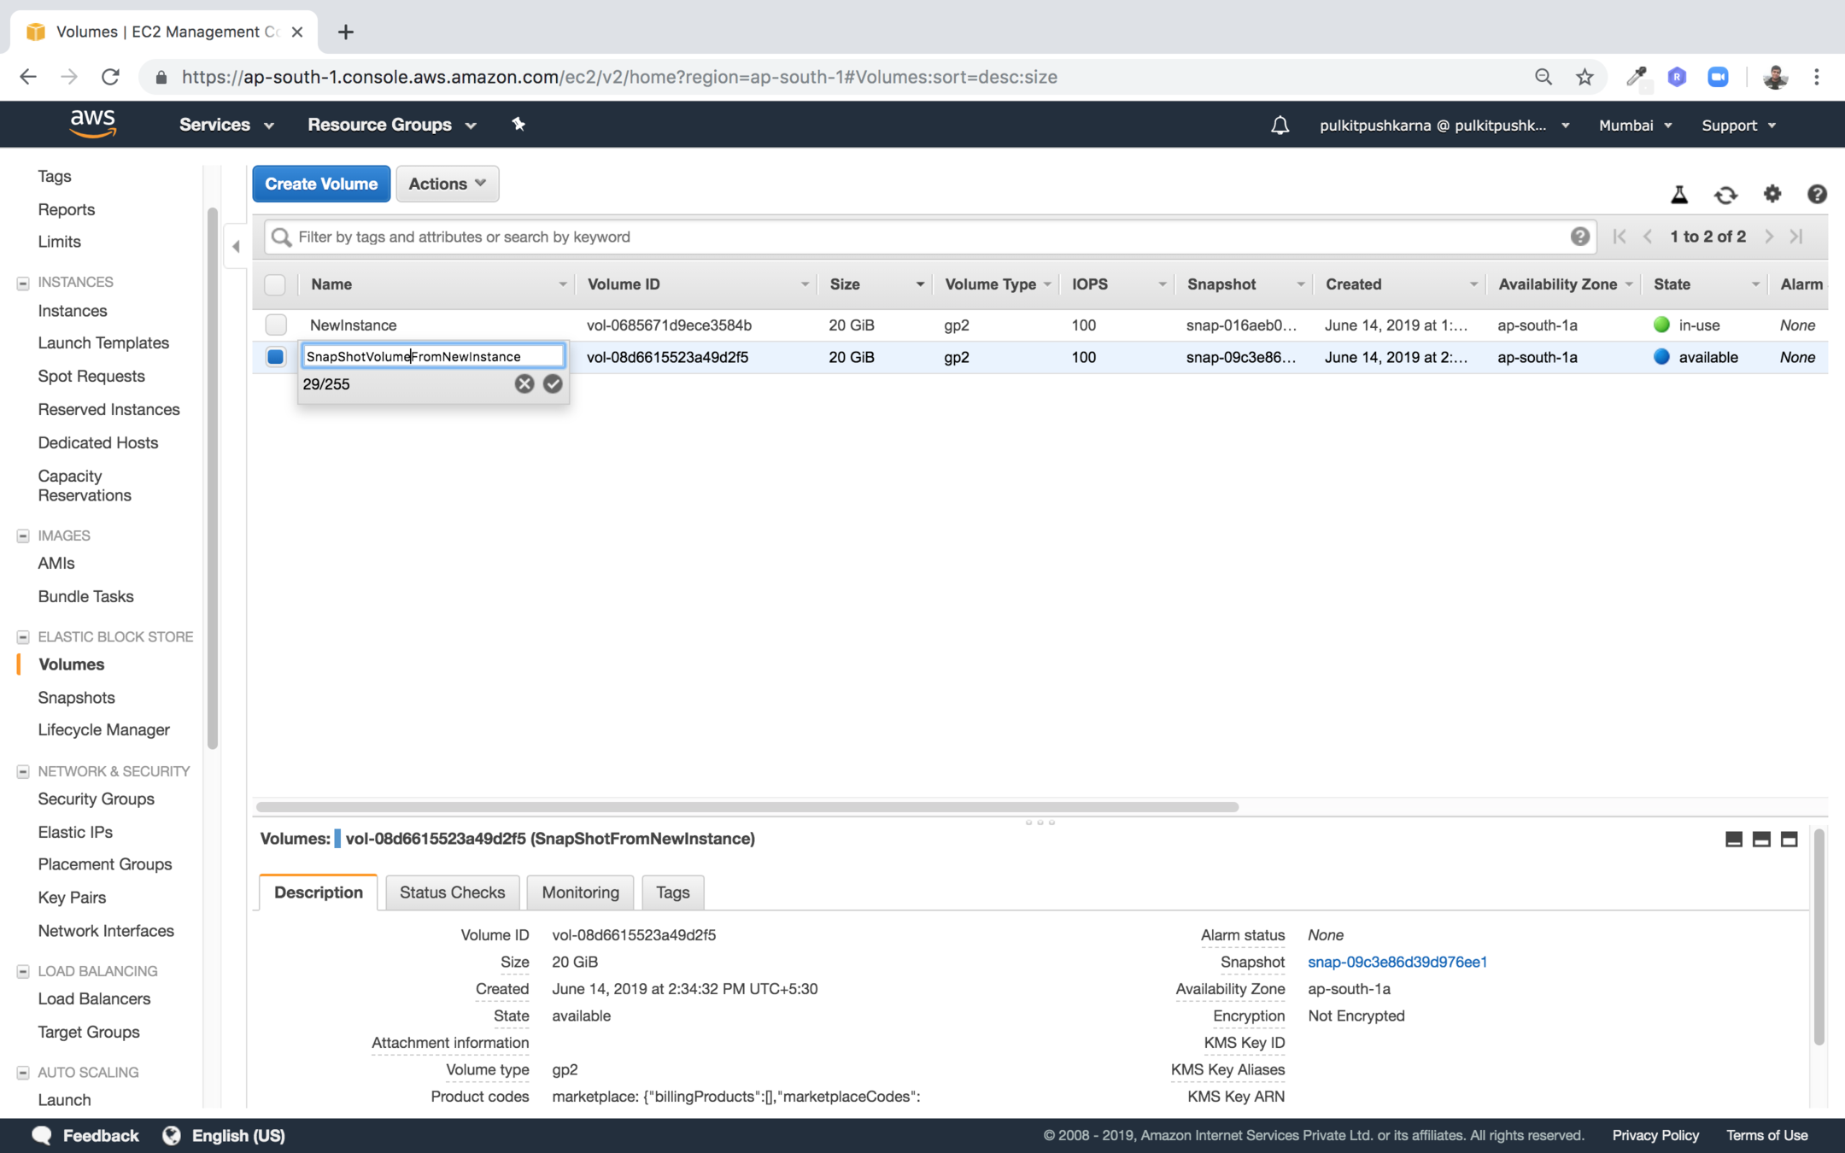Open the notifications bell icon
The image size is (1845, 1153).
click(1280, 126)
